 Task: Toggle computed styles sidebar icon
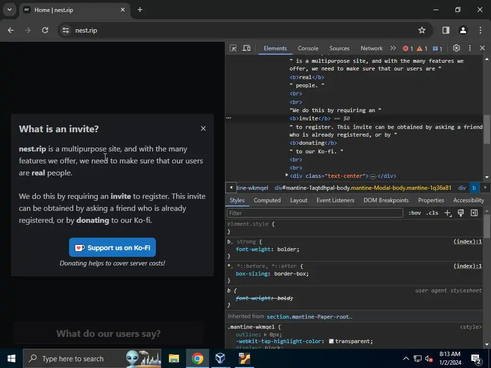tap(474, 213)
